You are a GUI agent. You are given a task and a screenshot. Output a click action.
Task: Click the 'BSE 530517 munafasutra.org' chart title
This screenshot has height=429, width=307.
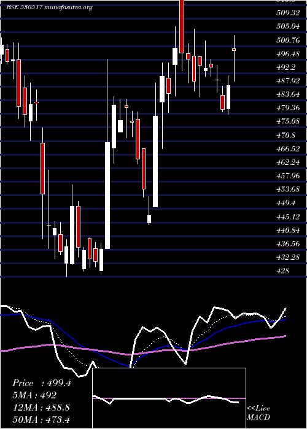tap(49, 7)
